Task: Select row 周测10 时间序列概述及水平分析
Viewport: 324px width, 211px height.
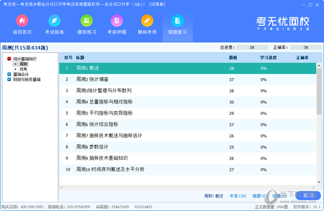Action: click(187, 169)
